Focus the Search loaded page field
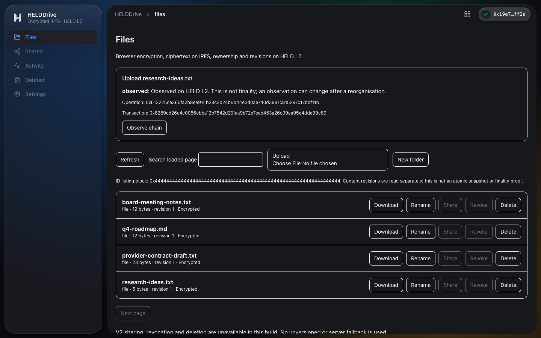 click(x=231, y=160)
